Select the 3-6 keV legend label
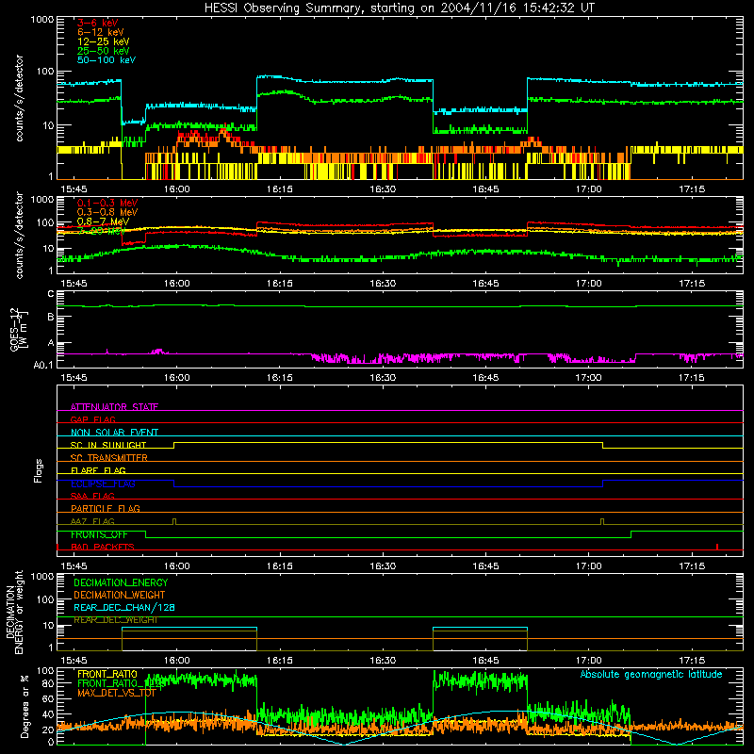The image size is (754, 754). point(97,23)
